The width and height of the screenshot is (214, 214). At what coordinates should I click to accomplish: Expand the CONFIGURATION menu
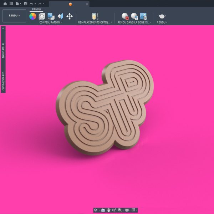click(51, 22)
